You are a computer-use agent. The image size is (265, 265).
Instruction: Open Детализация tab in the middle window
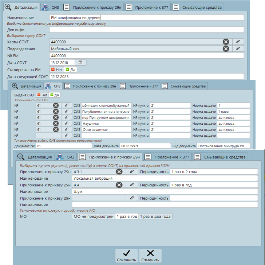coord(27,86)
